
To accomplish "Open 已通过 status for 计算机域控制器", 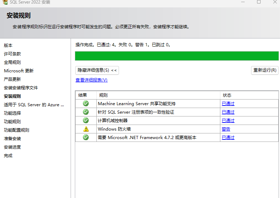I will coord(228,120).
